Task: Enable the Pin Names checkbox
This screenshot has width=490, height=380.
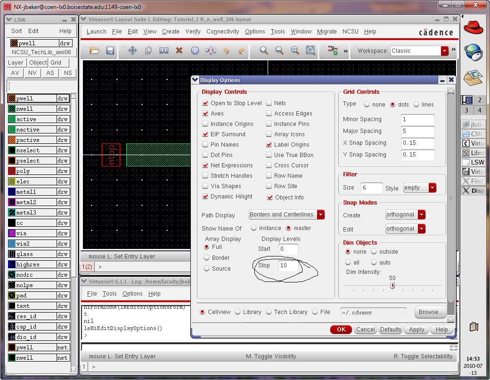Action: click(205, 145)
